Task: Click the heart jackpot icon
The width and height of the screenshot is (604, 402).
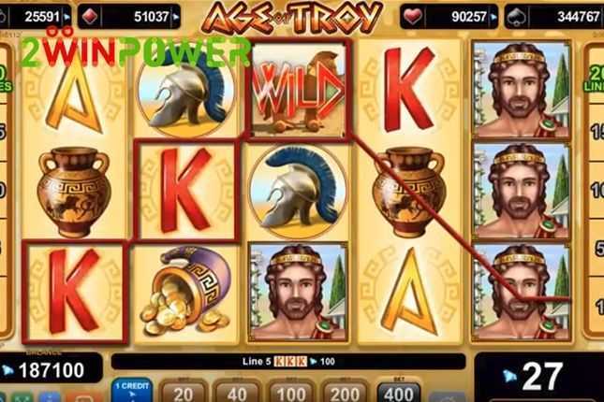Action: pyautogui.click(x=412, y=17)
